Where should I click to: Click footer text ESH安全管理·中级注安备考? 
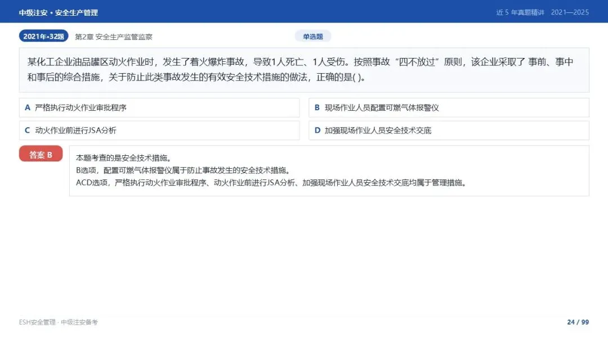pos(59,322)
